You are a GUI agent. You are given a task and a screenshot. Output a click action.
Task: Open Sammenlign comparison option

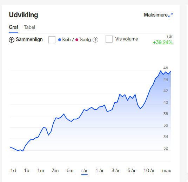(29, 39)
